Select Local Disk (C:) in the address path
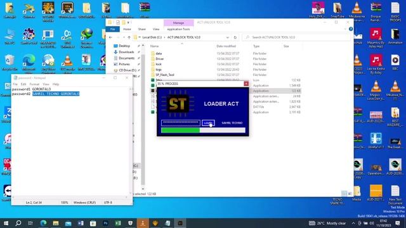The width and height of the screenshot is (406, 228). click(x=152, y=37)
